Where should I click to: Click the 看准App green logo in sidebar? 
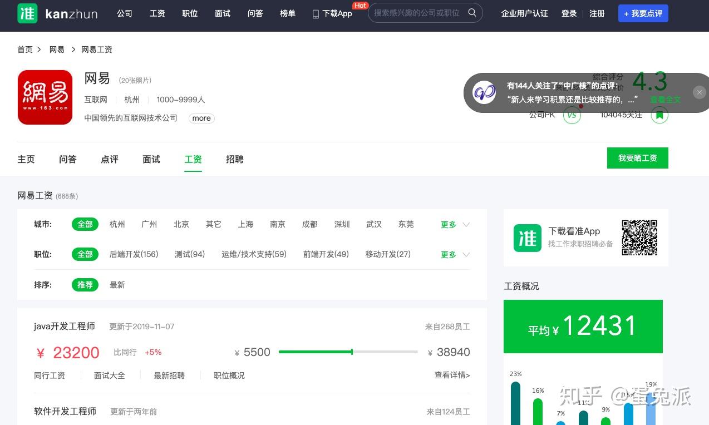click(x=527, y=238)
